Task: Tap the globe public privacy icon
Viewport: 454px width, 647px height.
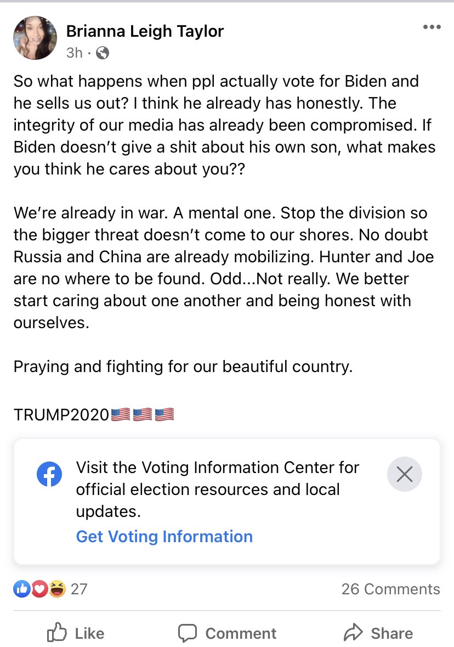Action: click(103, 53)
